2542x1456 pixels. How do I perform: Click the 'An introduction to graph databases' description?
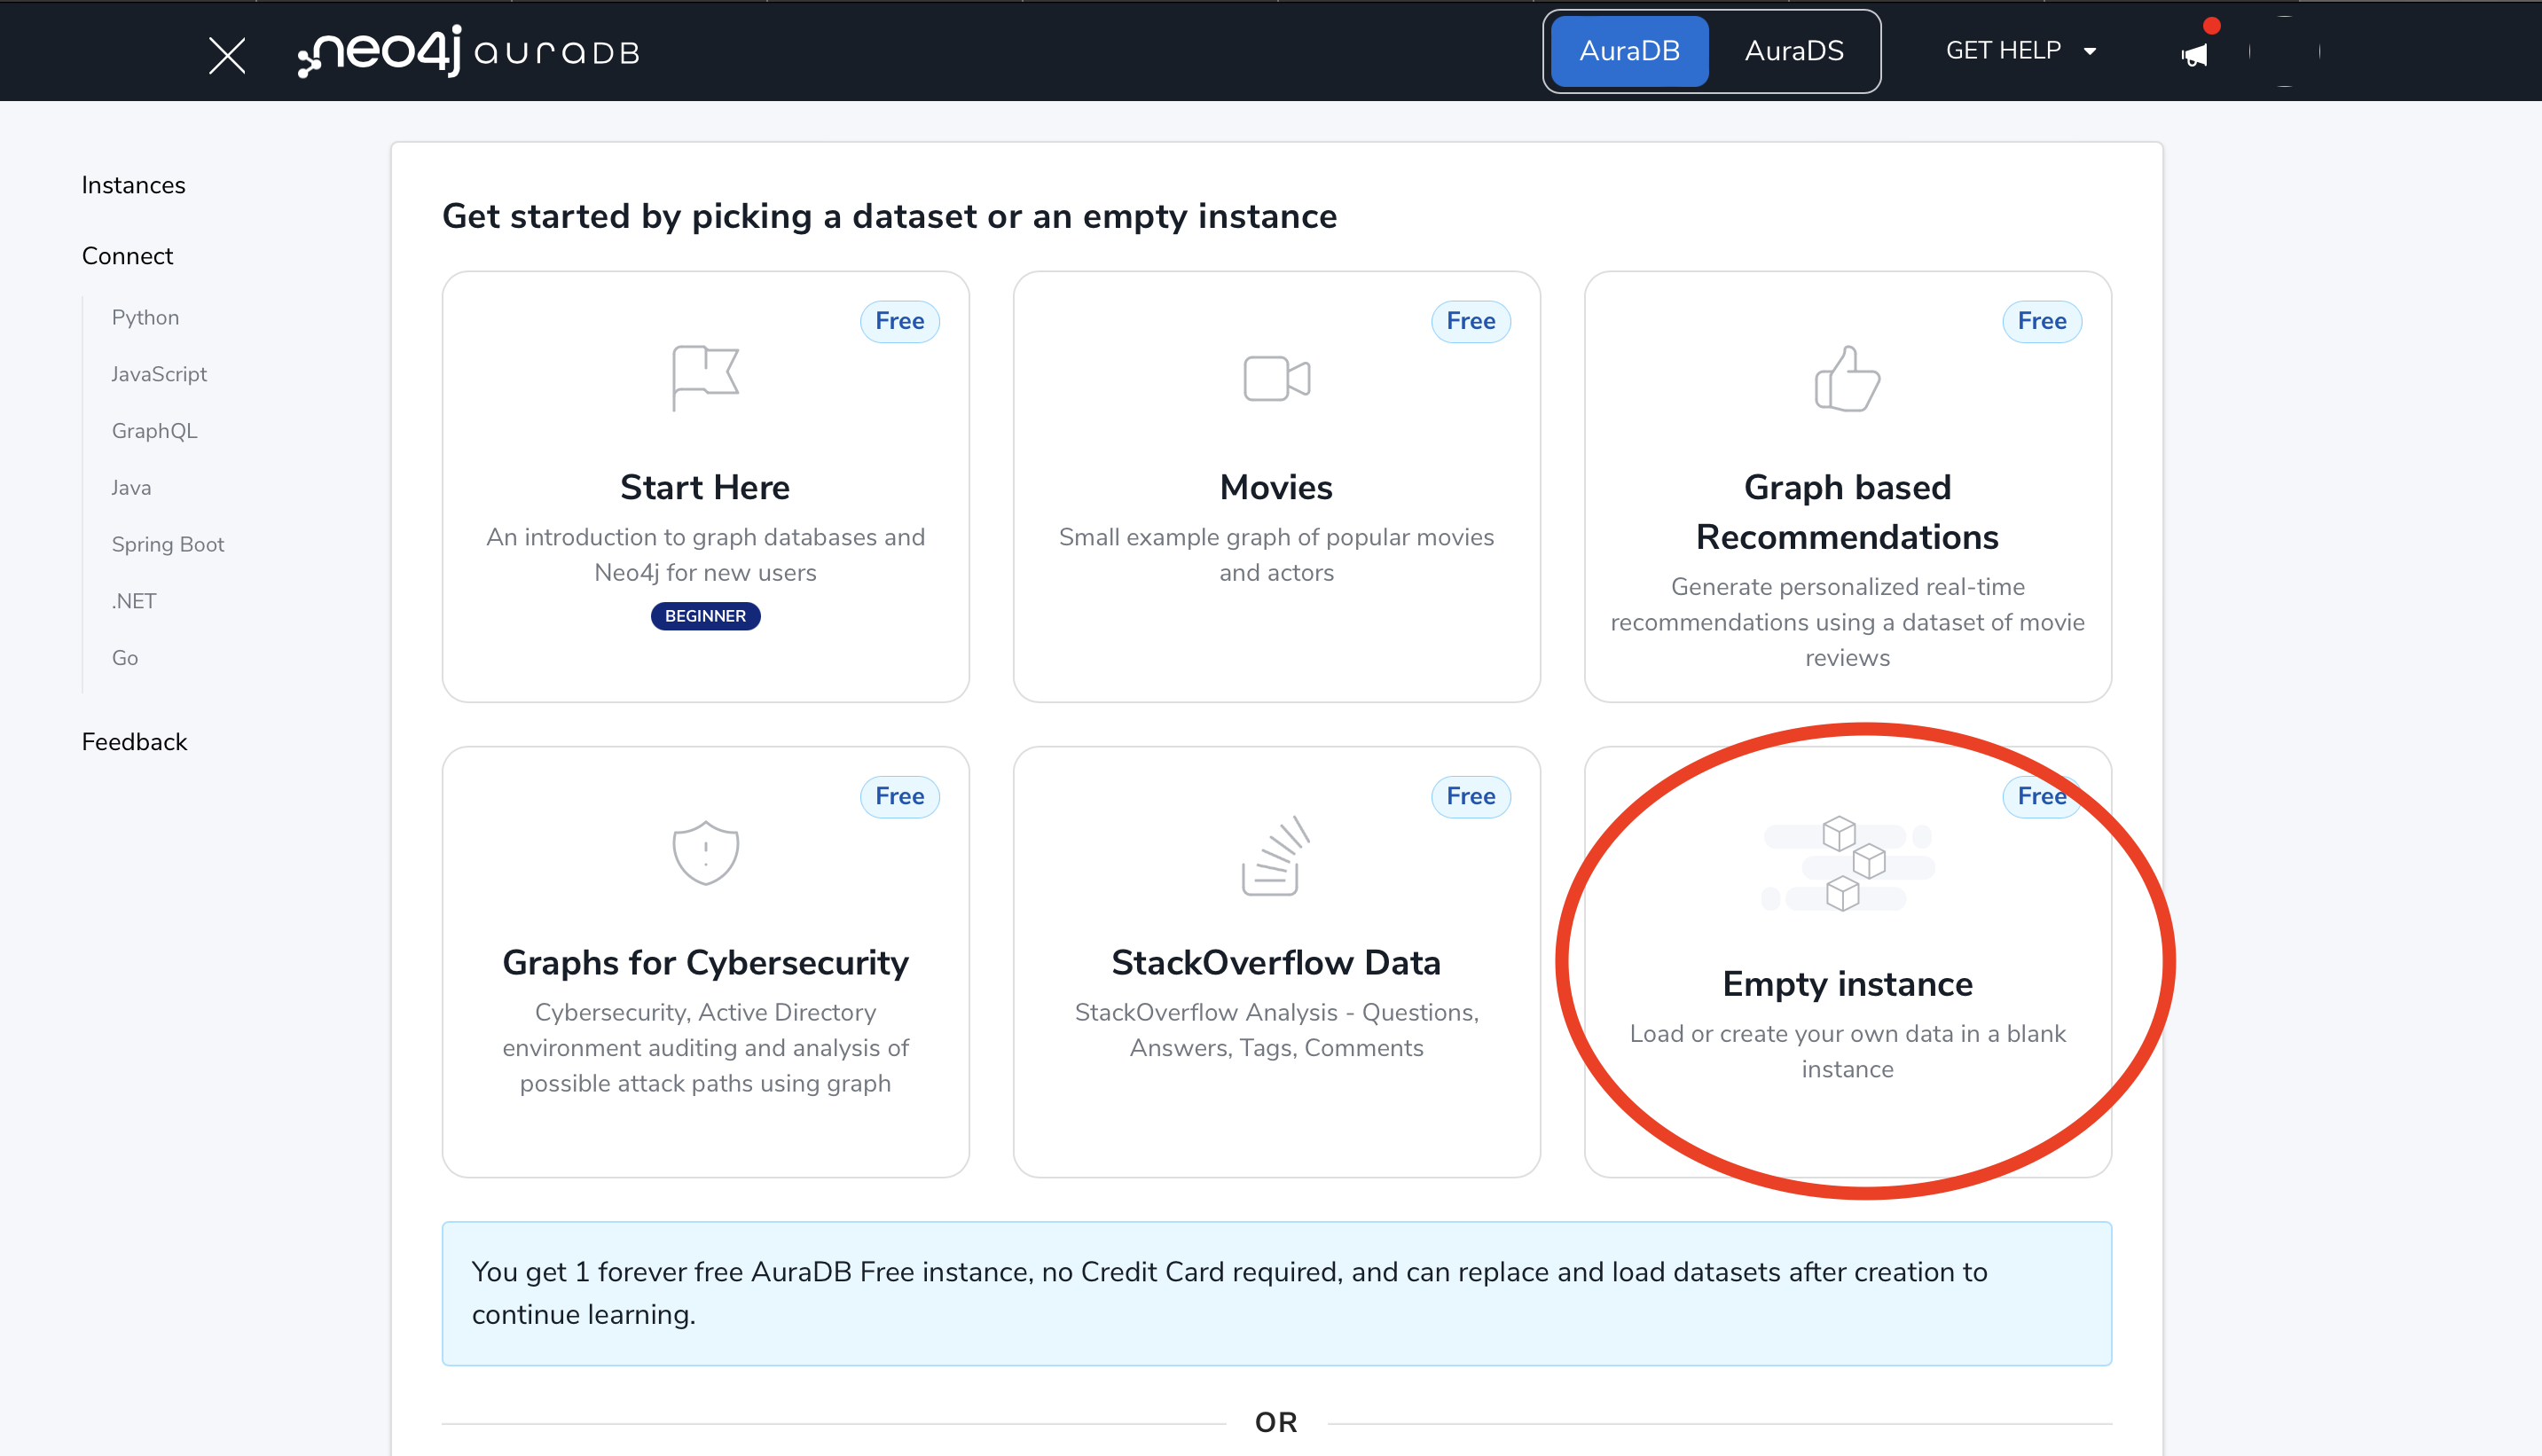[705, 555]
